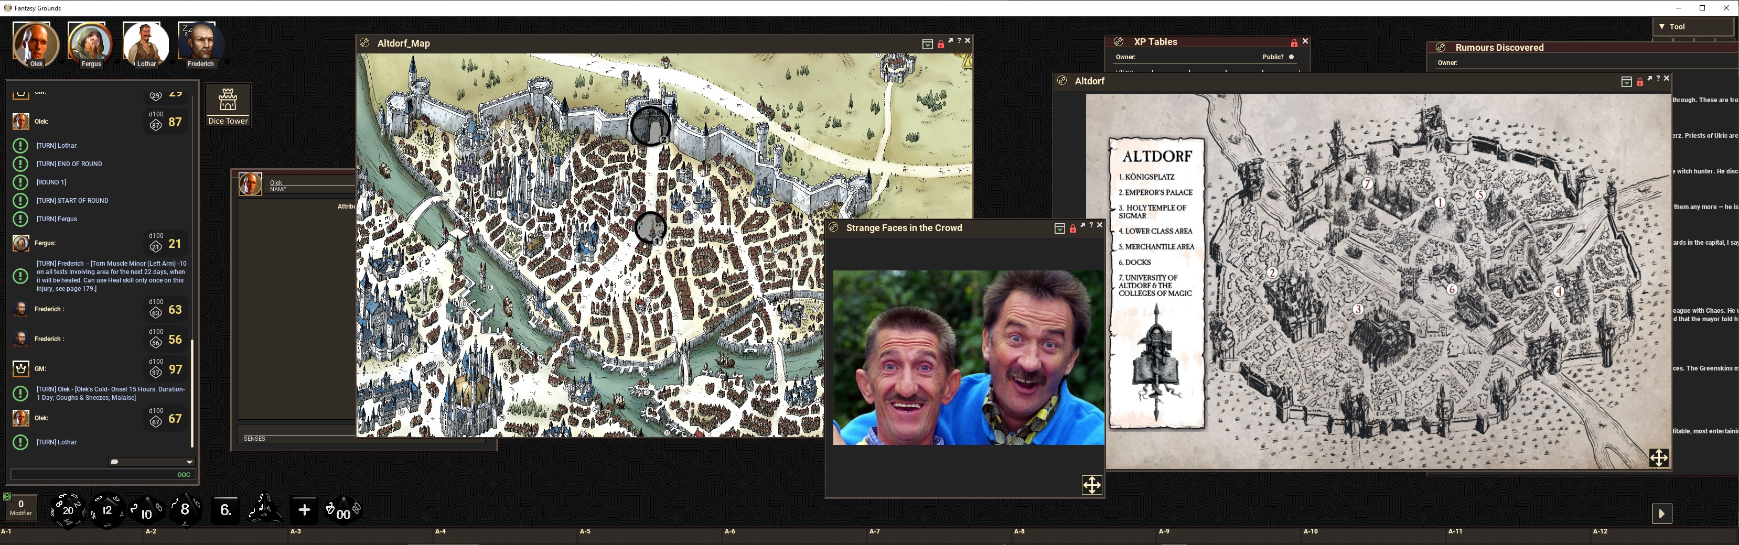Click the play arrow sidebar button
This screenshot has width=1739, height=545.
1662,514
